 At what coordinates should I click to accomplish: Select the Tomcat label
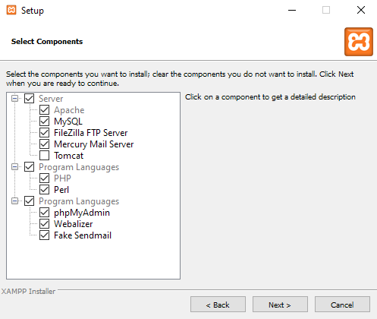(68, 156)
